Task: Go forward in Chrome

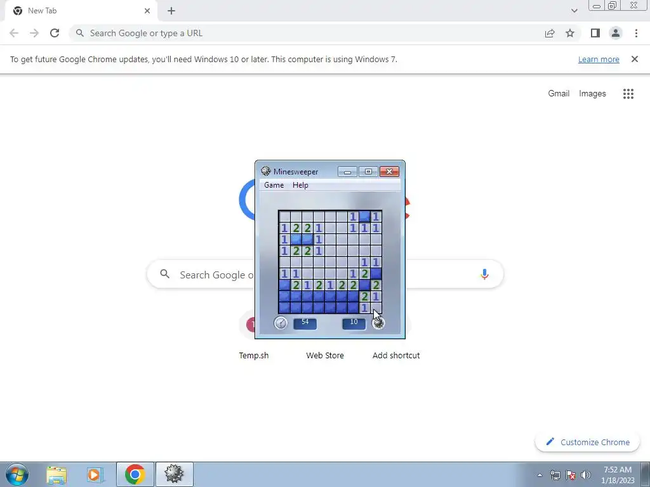Action: click(x=34, y=33)
